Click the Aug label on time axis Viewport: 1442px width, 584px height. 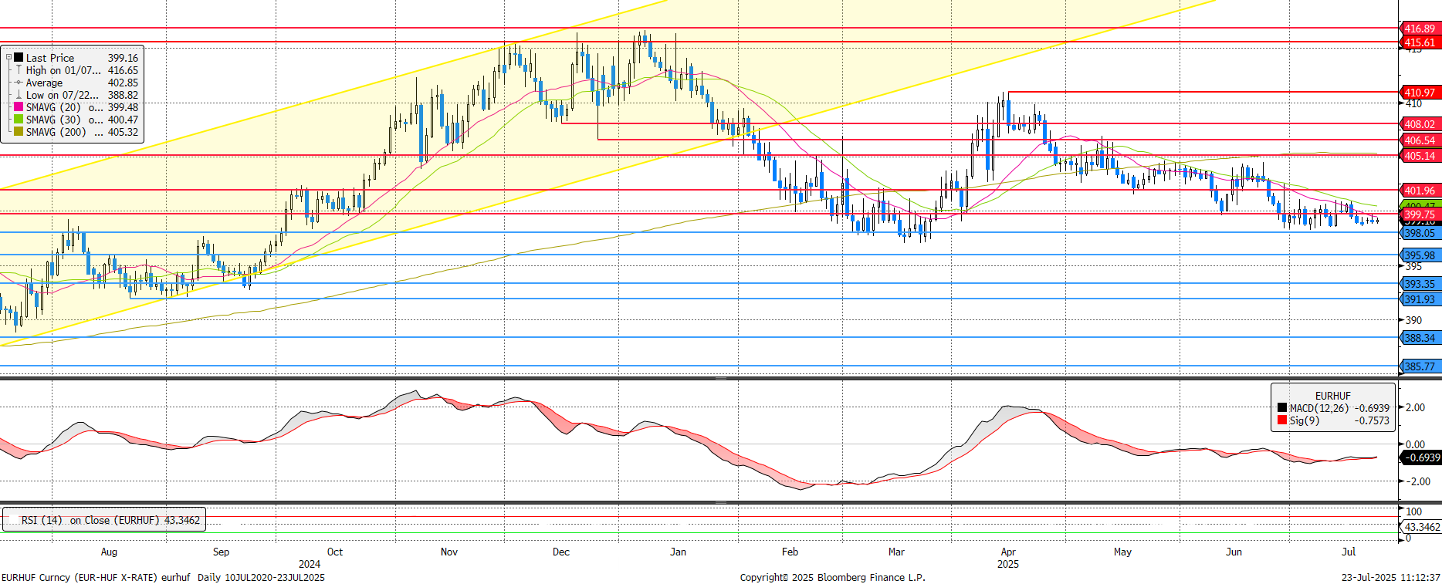(109, 552)
